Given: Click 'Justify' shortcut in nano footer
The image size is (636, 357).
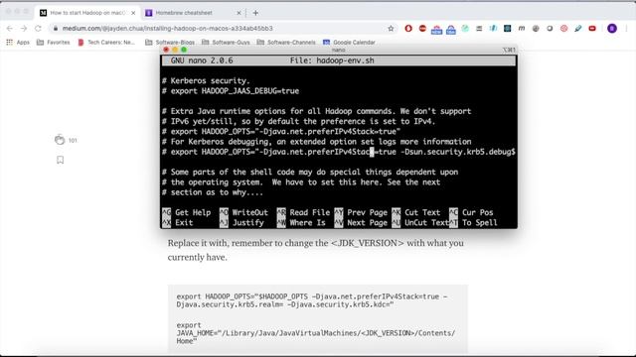Looking at the screenshot, I should tap(241, 222).
